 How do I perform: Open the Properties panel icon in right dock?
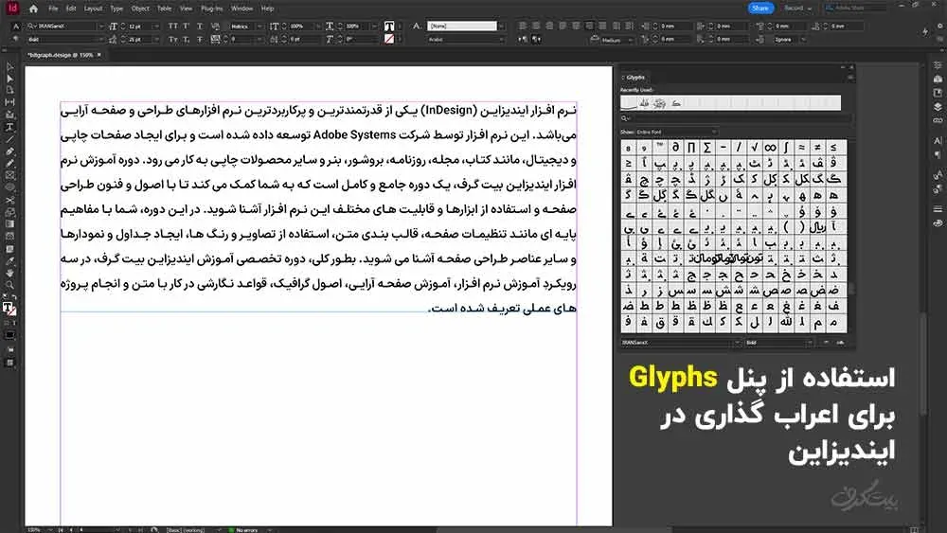point(938,65)
